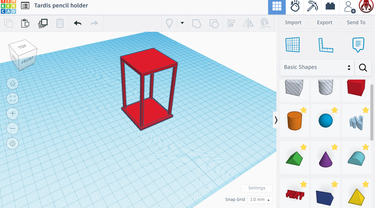Screen dimensions: 375x208
Task: Click the Ungroup shapes icon
Action: [x=214, y=23]
